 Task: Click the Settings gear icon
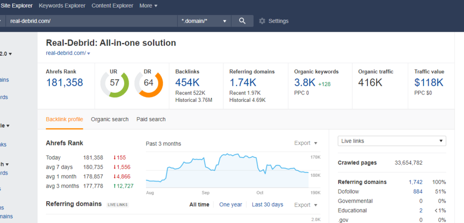[262, 21]
